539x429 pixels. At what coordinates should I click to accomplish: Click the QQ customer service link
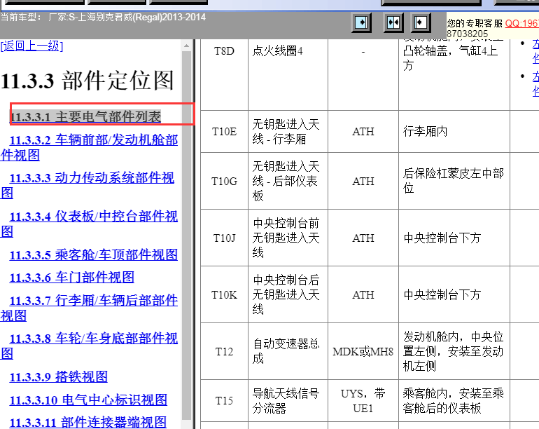[x=521, y=23]
